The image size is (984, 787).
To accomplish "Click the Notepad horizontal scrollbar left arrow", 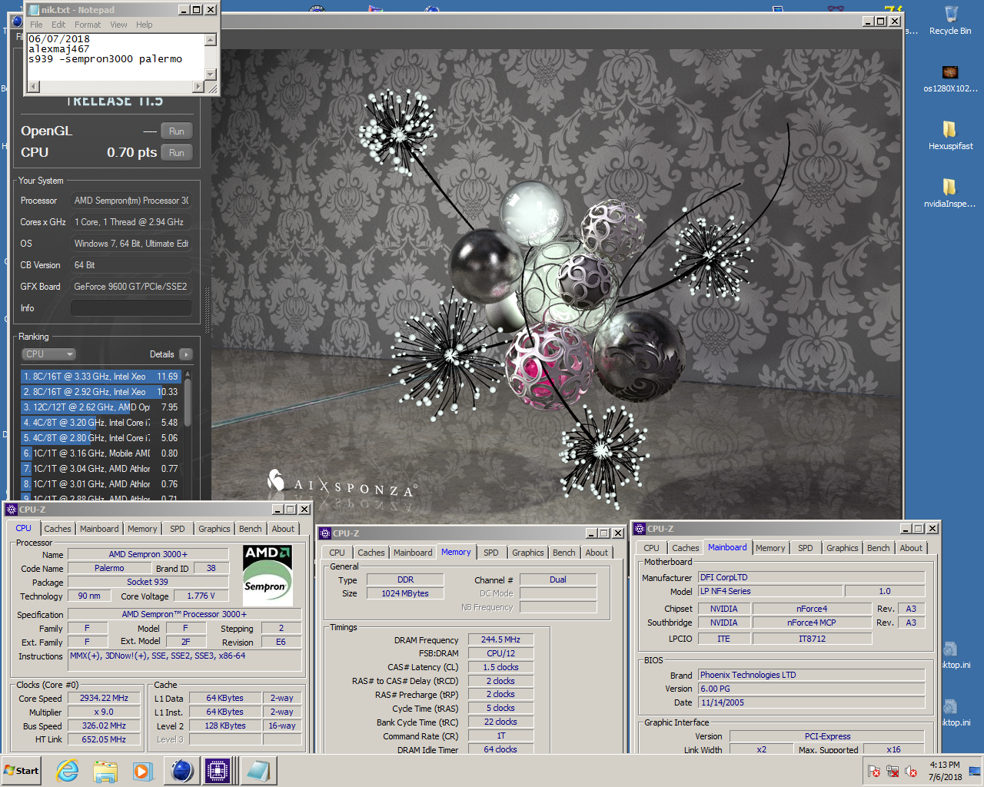I will (33, 87).
